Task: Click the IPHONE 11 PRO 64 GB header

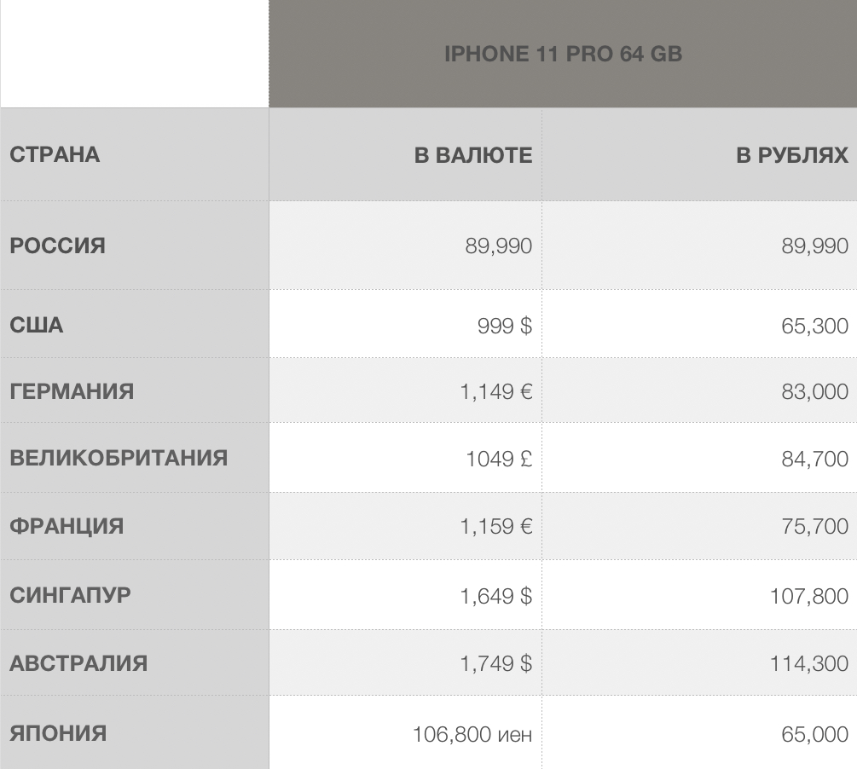Action: pyautogui.click(x=563, y=54)
